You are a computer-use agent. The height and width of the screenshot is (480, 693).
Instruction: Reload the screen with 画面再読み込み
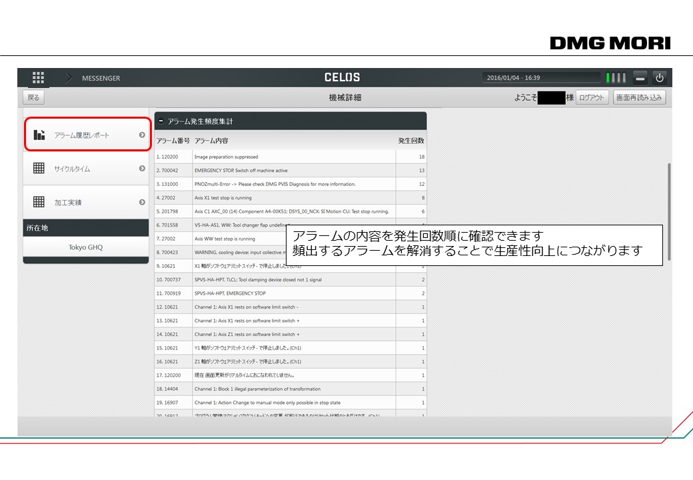click(x=639, y=98)
